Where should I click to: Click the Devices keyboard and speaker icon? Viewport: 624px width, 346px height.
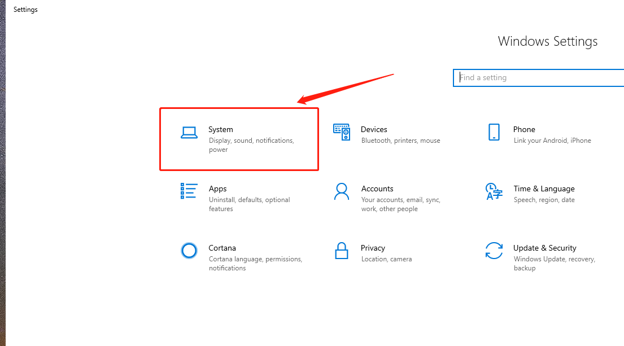pos(341,132)
